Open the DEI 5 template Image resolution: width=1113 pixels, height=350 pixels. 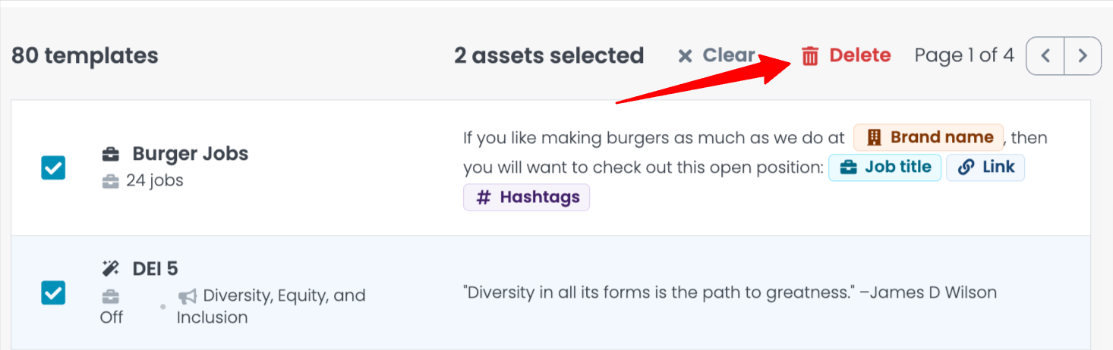[x=155, y=268]
